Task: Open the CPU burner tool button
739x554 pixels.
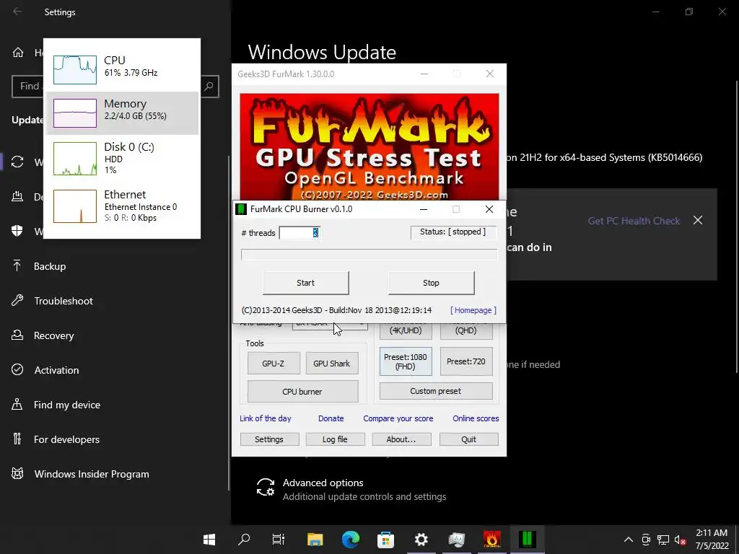Action: coord(302,392)
